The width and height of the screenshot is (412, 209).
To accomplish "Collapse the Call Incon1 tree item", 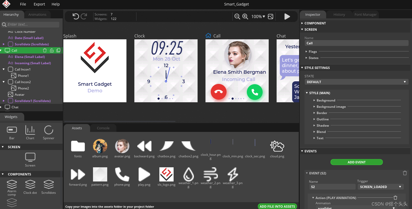I will click(3, 69).
